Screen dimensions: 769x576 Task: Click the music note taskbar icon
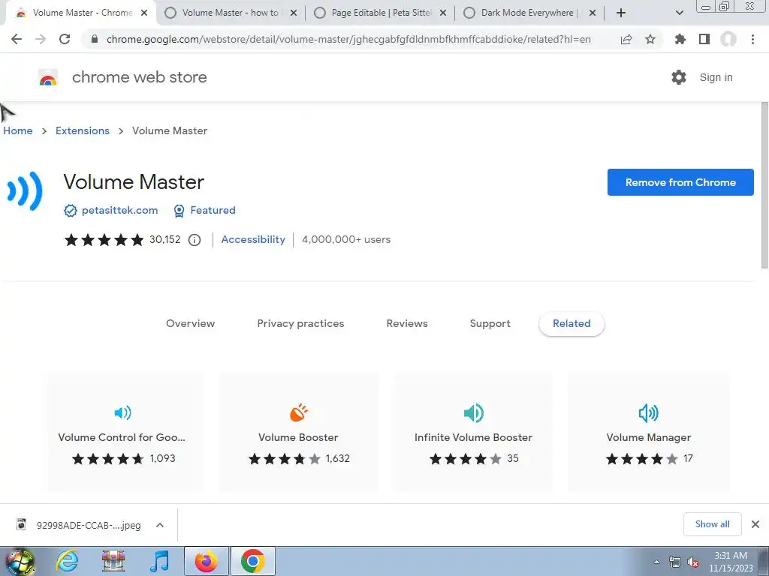[x=159, y=561]
